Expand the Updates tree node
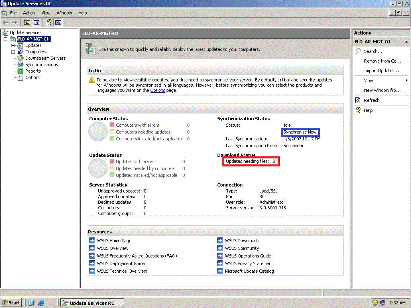 13,46
